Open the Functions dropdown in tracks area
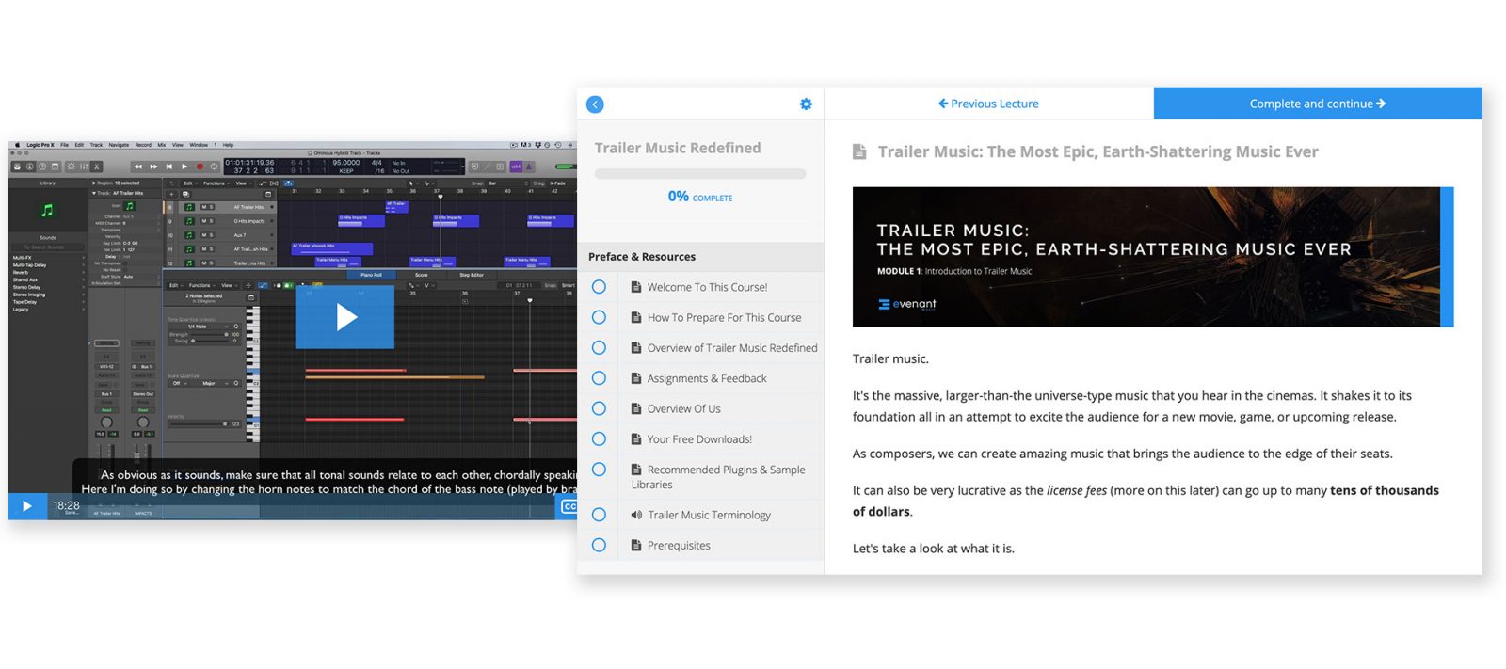Viewport: 1506px width, 669px height. pos(215,183)
